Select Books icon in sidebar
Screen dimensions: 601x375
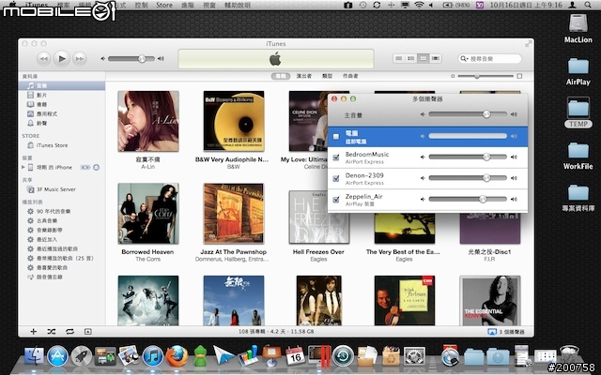[x=30, y=104]
